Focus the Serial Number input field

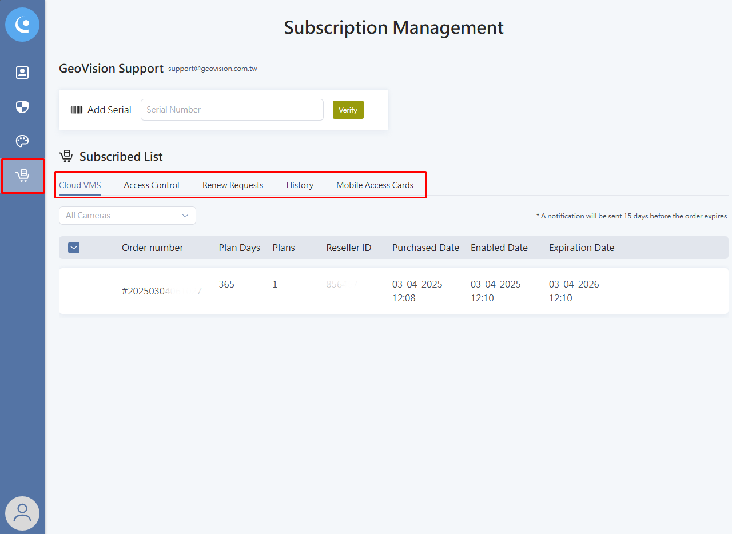[x=232, y=110]
